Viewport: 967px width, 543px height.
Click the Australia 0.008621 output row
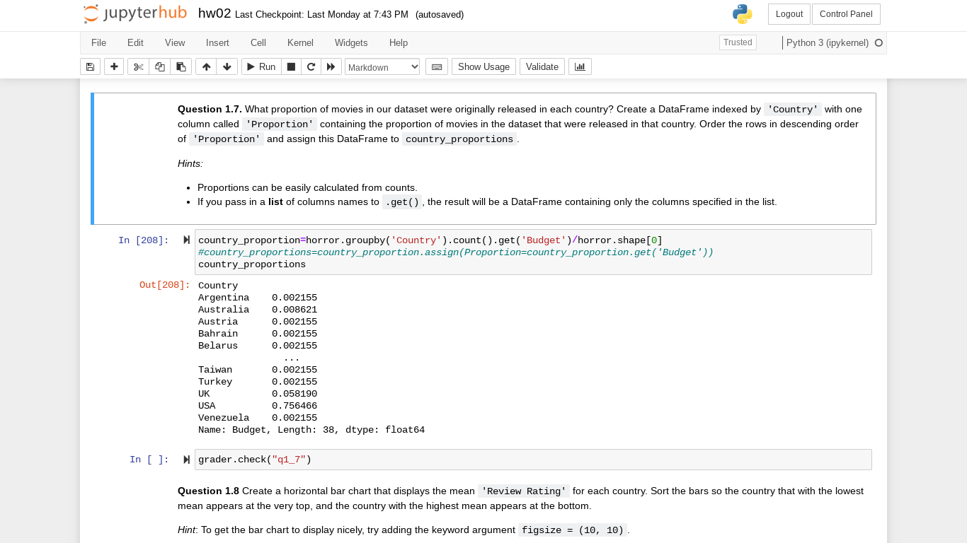258,310
